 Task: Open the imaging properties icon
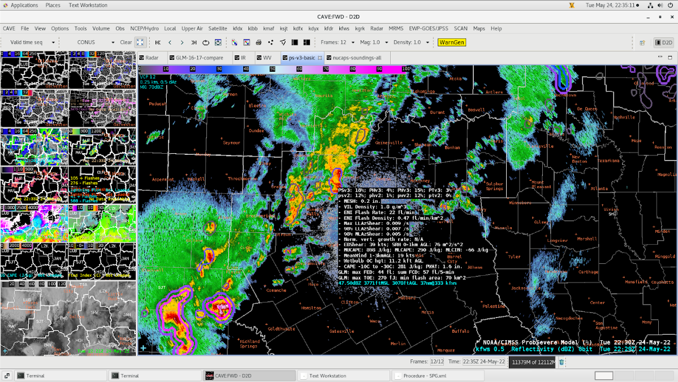point(247,42)
